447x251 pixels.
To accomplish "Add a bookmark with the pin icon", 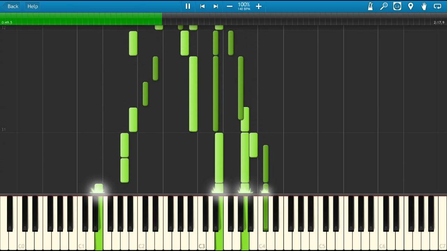I will 411,6.
